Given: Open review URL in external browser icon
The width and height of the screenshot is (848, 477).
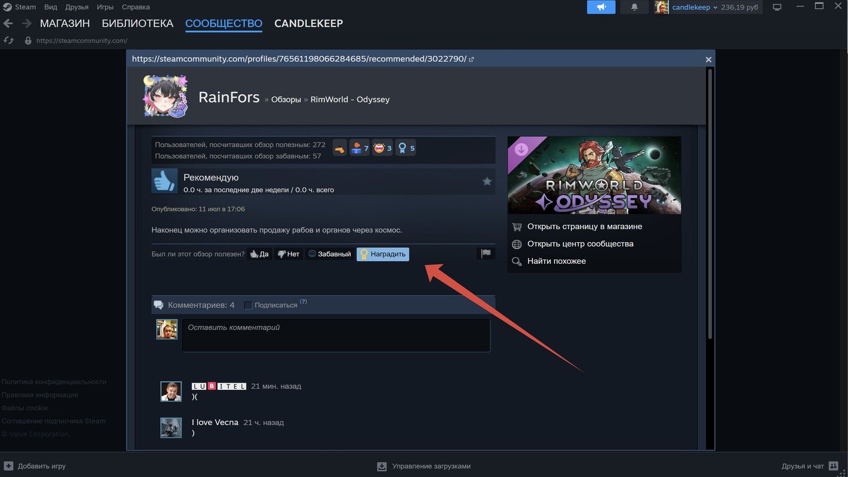Looking at the screenshot, I should coord(471,59).
